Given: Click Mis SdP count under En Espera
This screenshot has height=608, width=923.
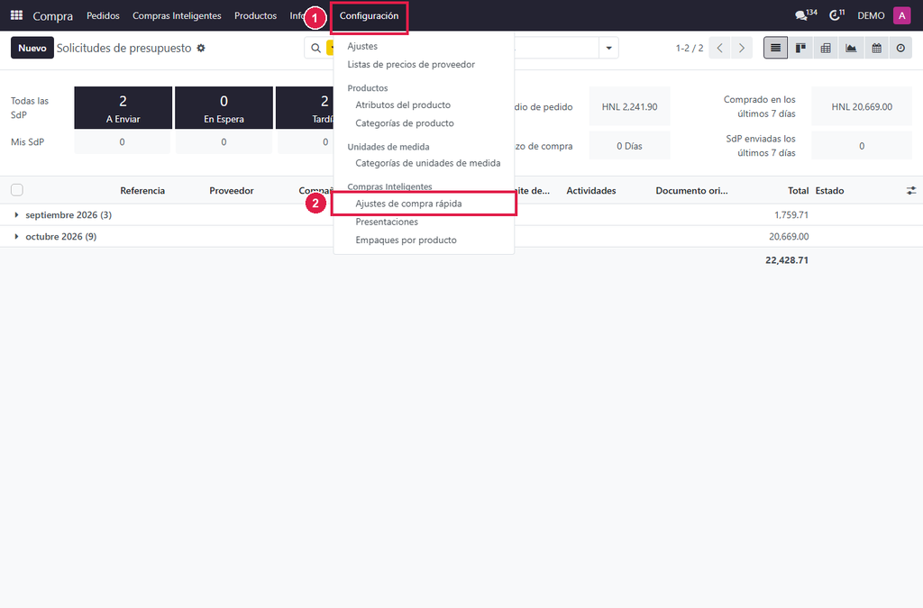Looking at the screenshot, I should 224,142.
